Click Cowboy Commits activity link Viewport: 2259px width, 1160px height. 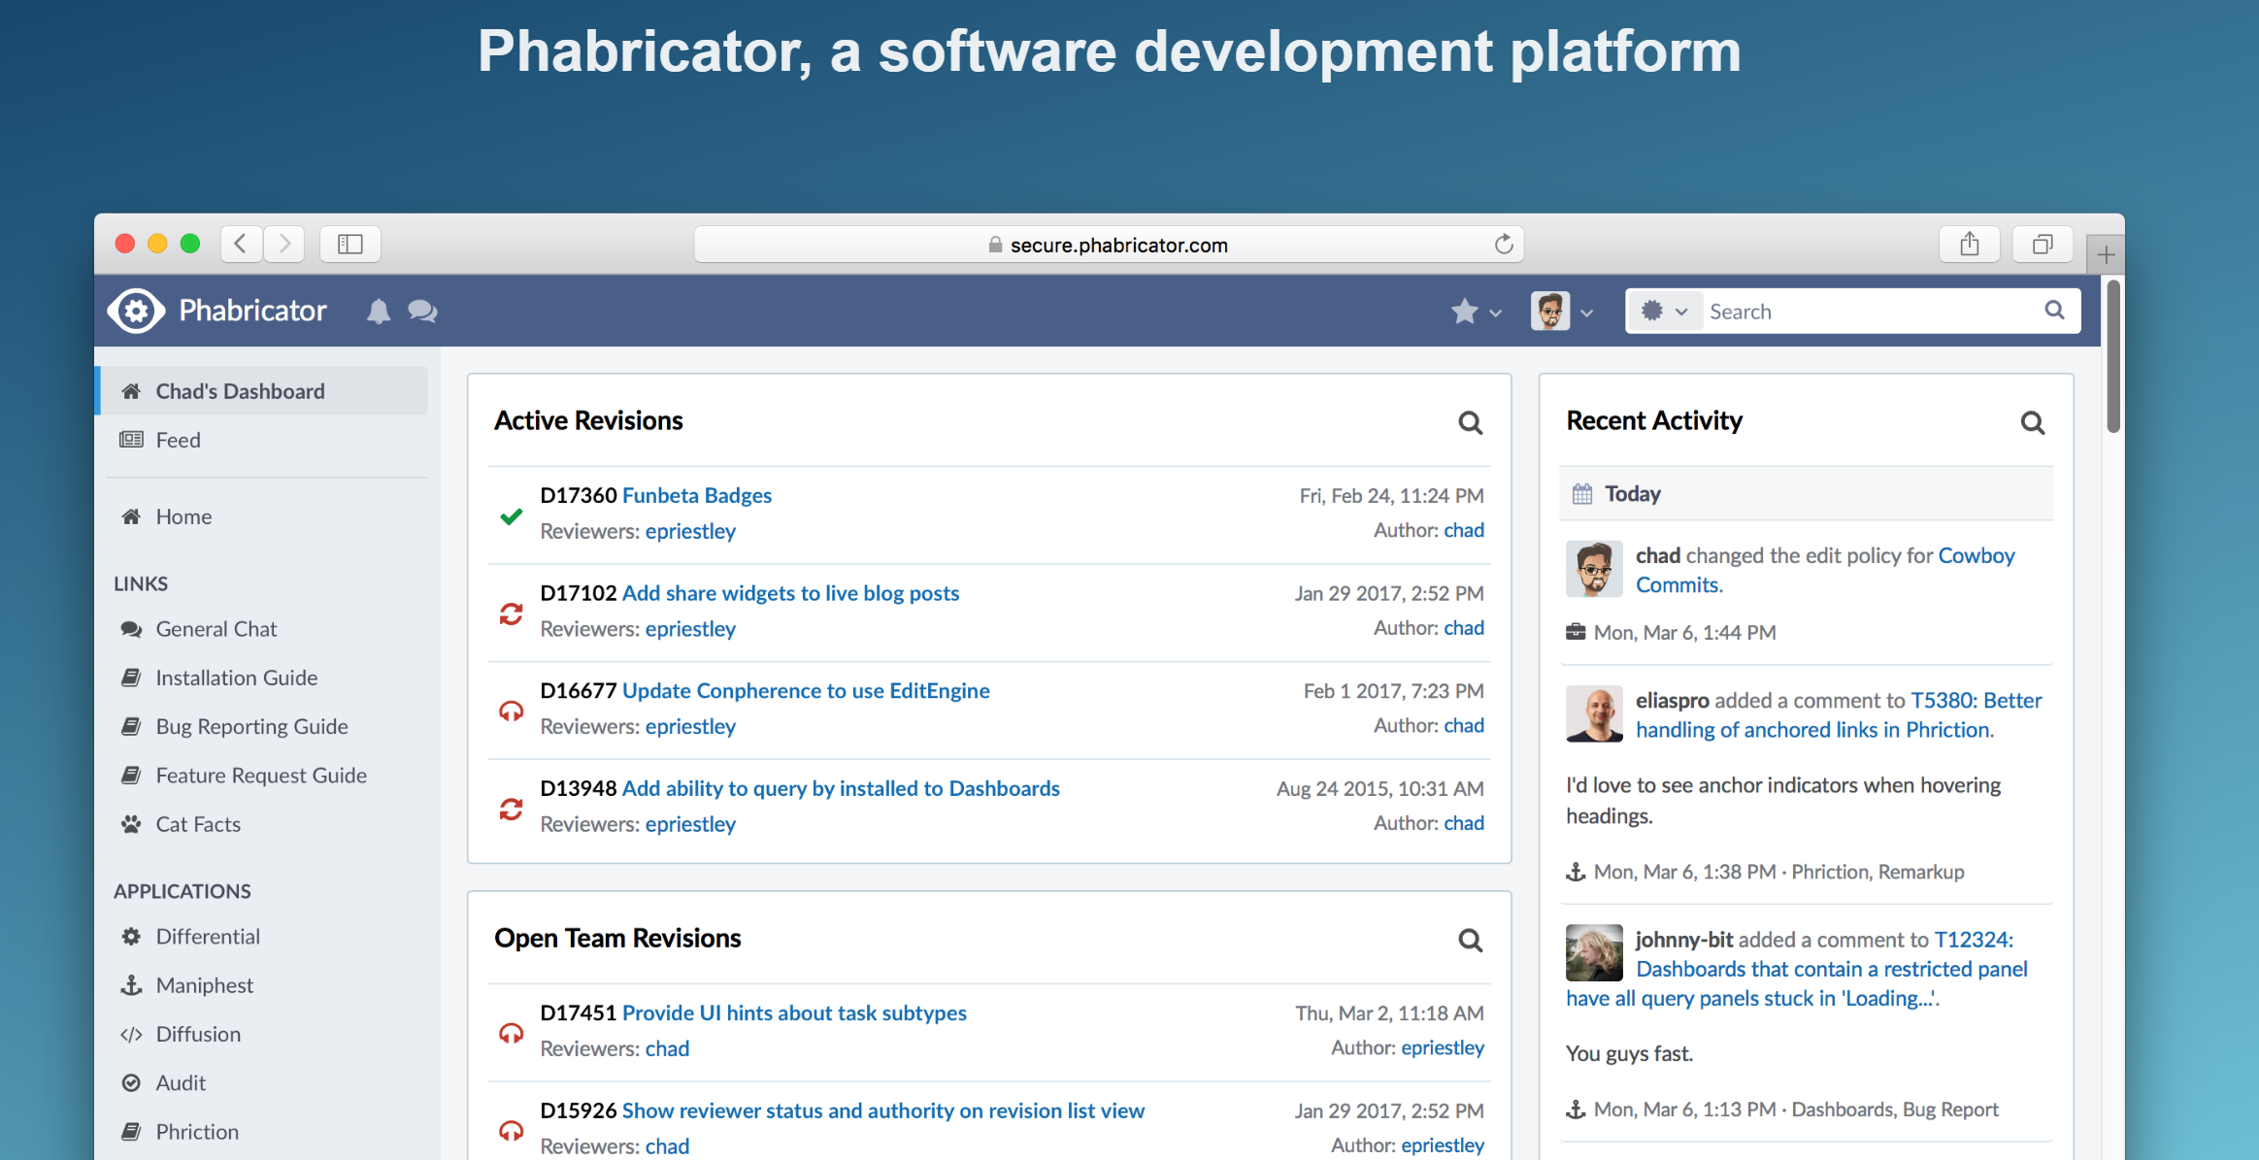[1976, 555]
